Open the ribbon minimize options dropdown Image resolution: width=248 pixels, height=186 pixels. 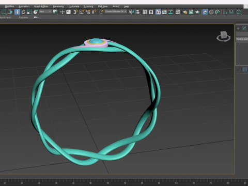tap(36, 18)
